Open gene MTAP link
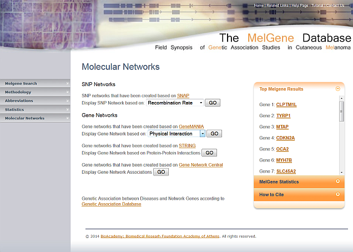 coord(283,127)
